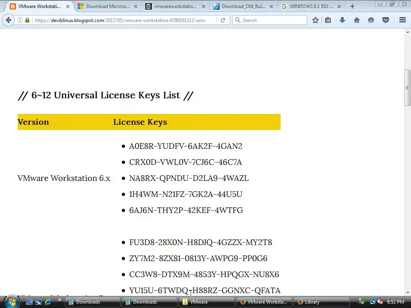Reload the page with the refresh icon

[223, 20]
